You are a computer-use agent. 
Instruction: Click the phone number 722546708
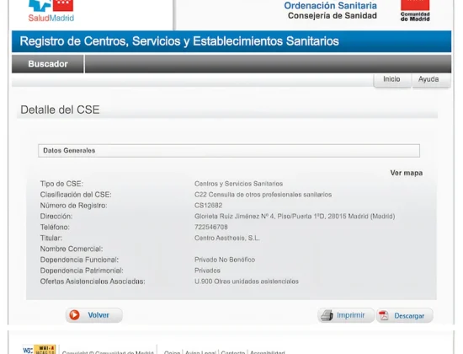click(x=211, y=227)
